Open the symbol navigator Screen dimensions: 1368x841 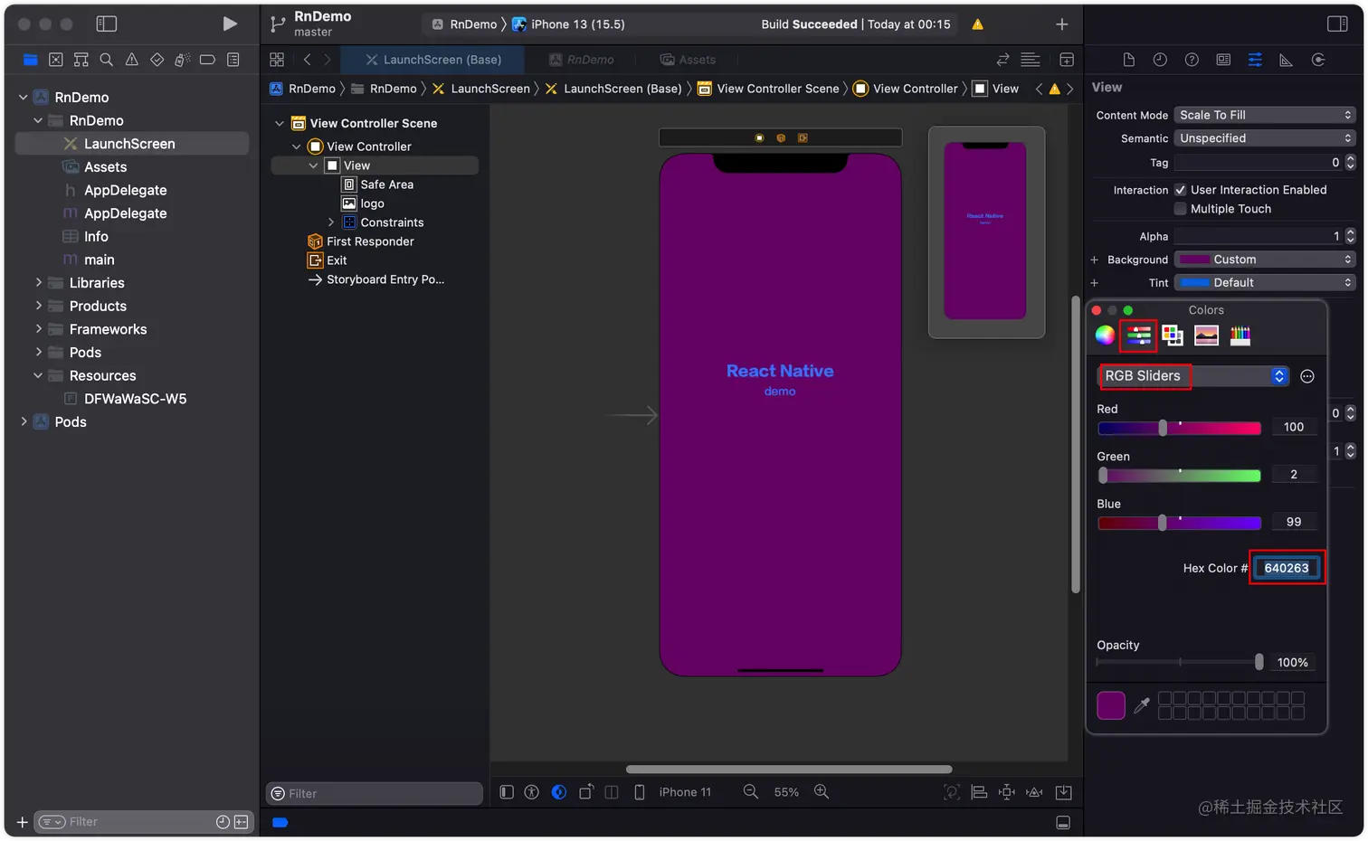(81, 60)
